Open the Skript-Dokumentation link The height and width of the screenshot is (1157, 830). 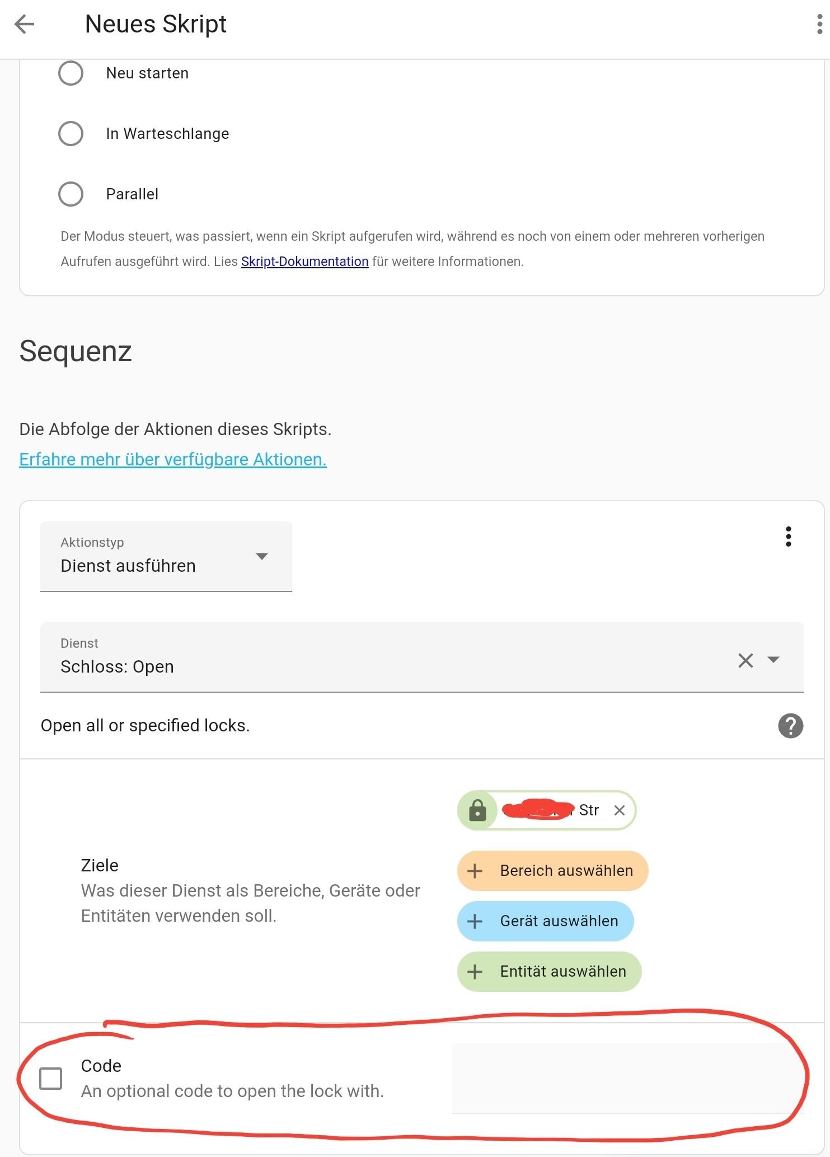click(x=304, y=262)
